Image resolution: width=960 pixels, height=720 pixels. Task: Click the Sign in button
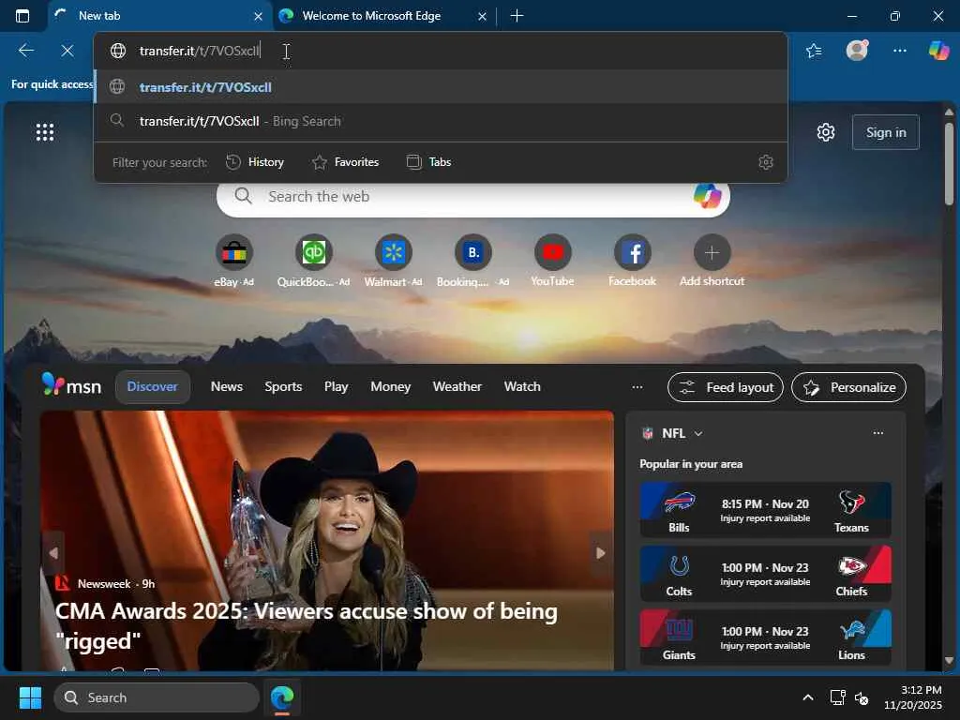(885, 132)
